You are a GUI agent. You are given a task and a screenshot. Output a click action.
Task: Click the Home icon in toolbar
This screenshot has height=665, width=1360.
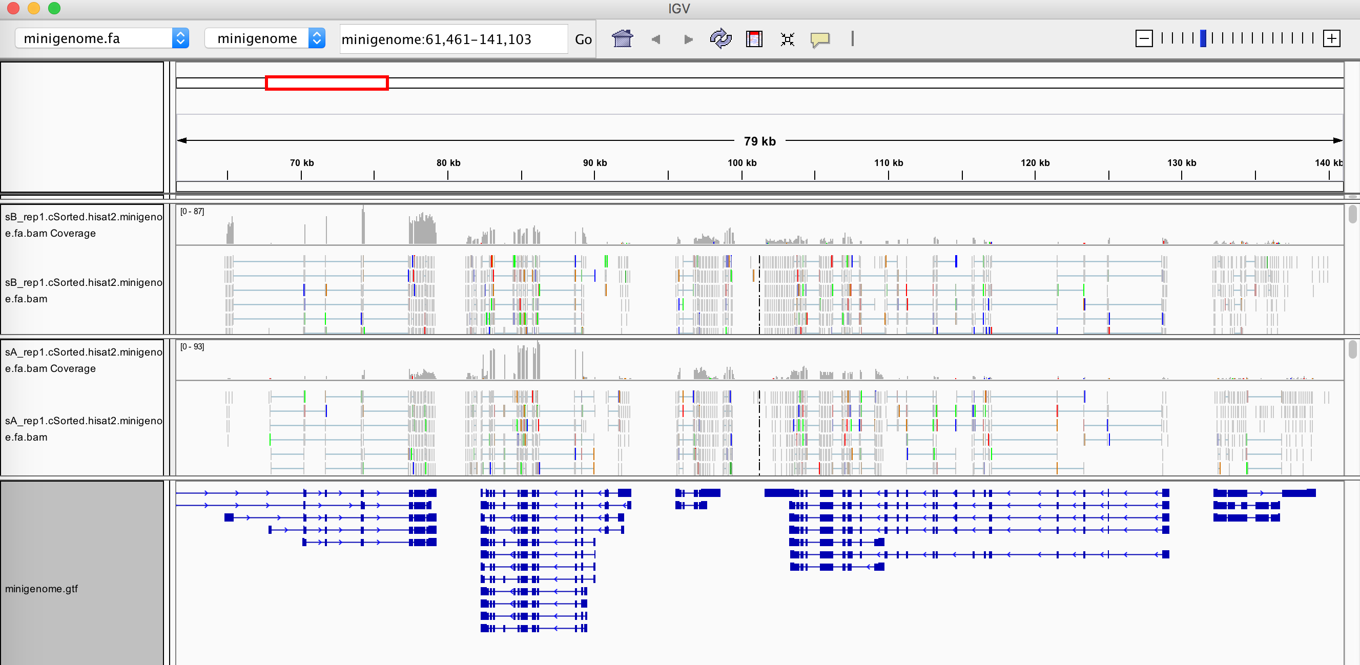click(622, 39)
